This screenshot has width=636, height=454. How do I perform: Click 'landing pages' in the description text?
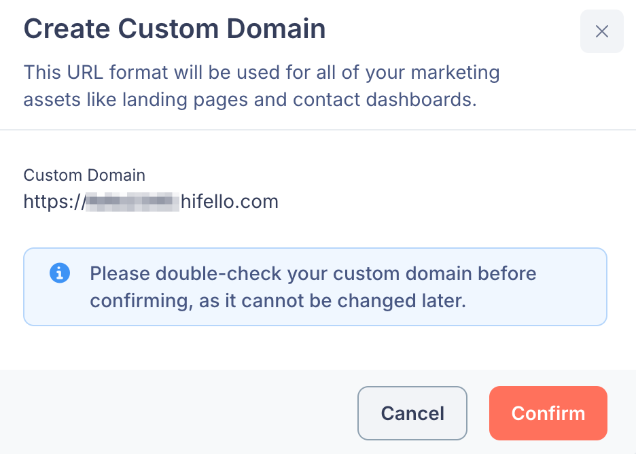coord(185,100)
